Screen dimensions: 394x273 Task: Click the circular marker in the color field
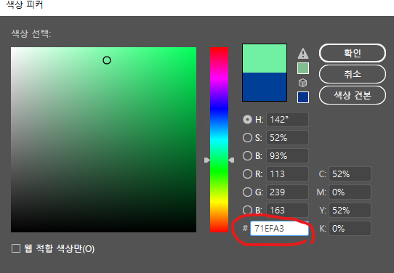point(107,60)
